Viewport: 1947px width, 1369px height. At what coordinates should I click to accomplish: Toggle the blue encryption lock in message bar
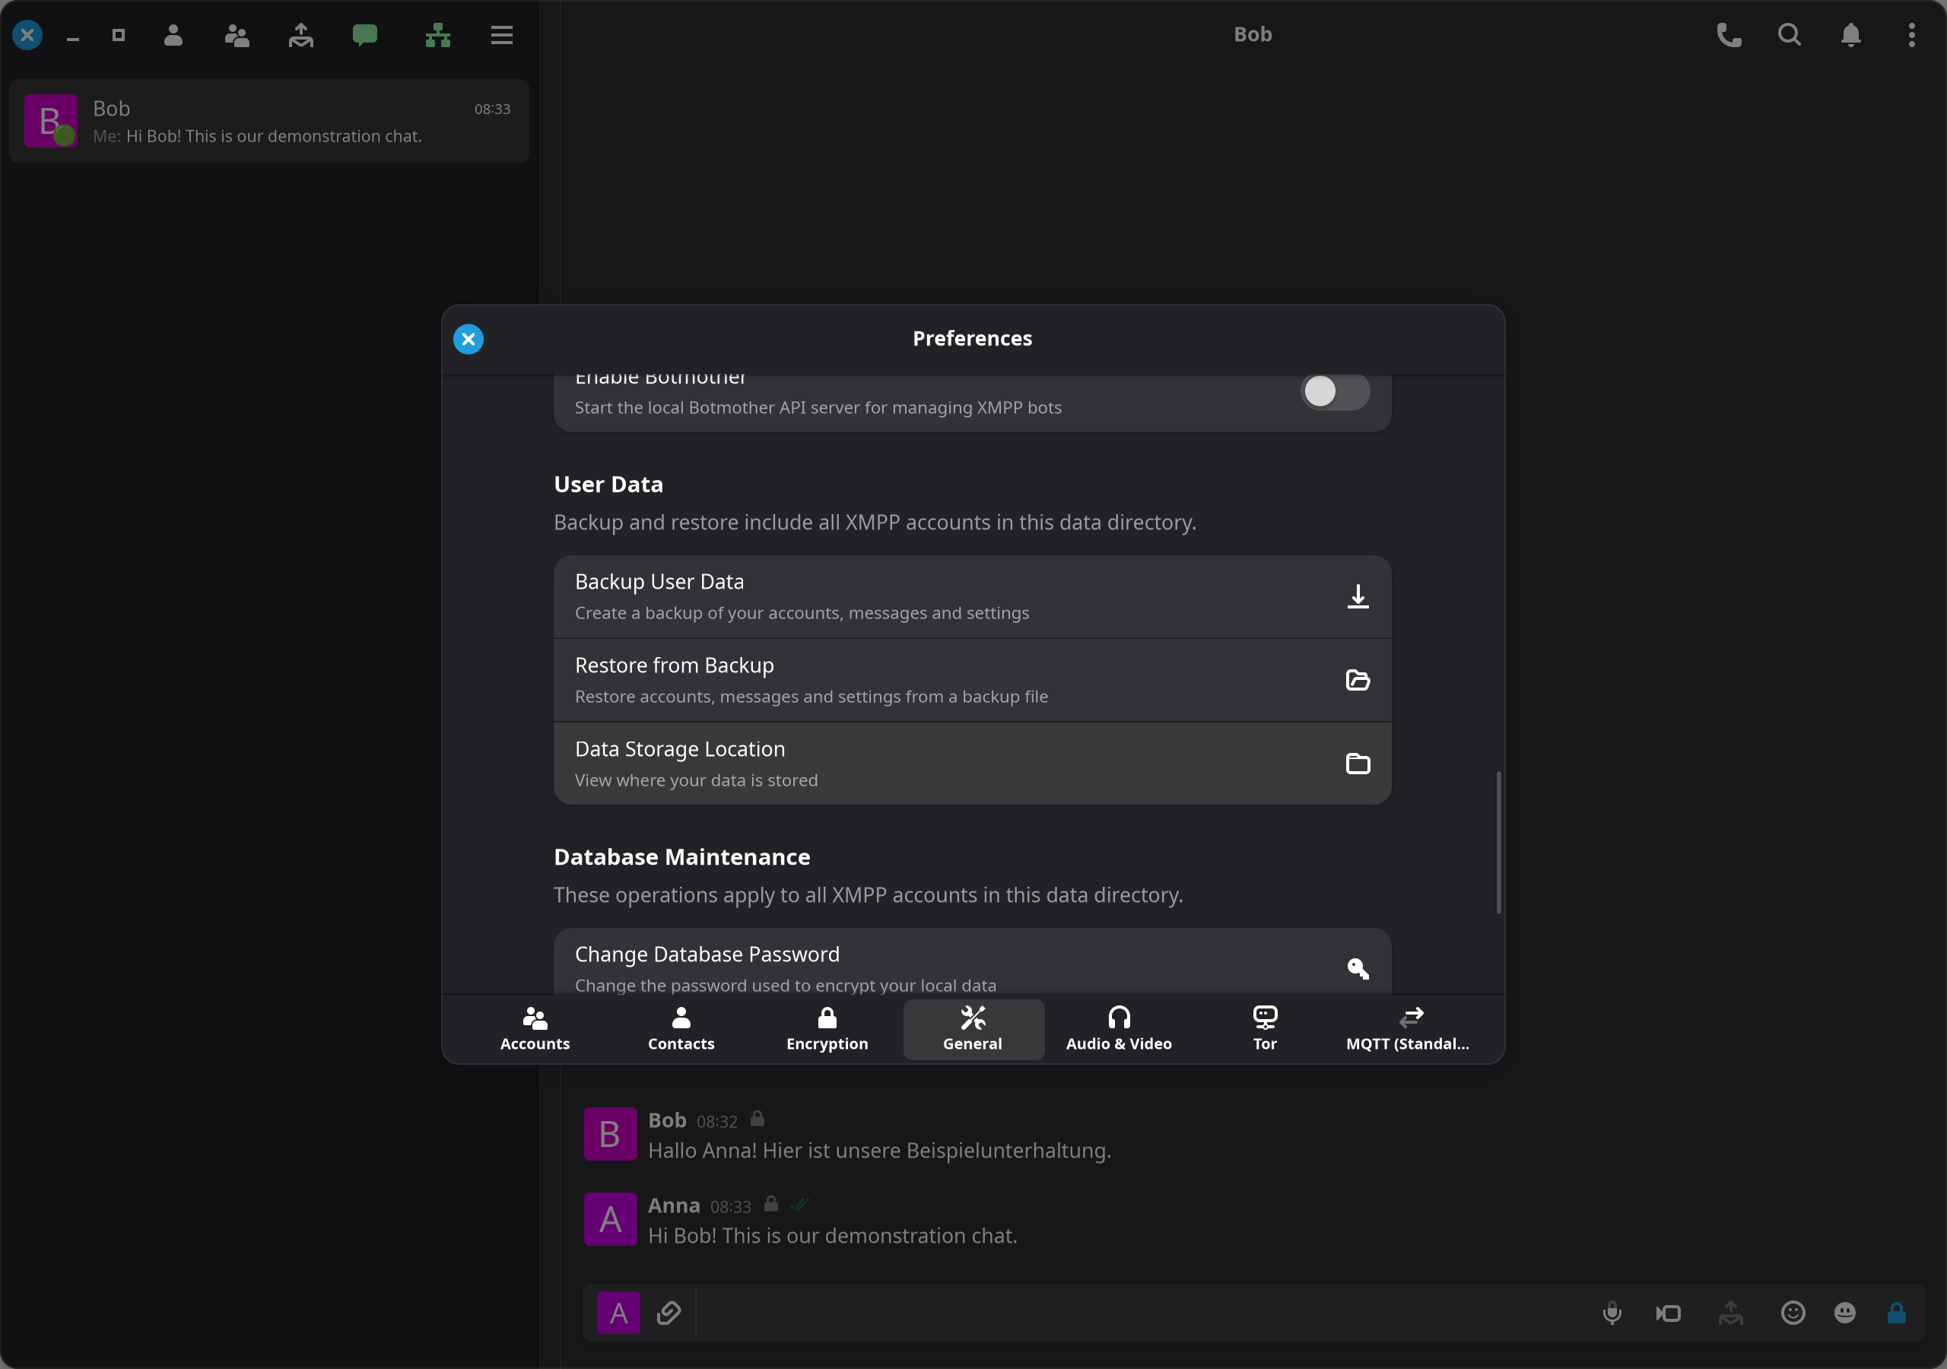[1897, 1312]
